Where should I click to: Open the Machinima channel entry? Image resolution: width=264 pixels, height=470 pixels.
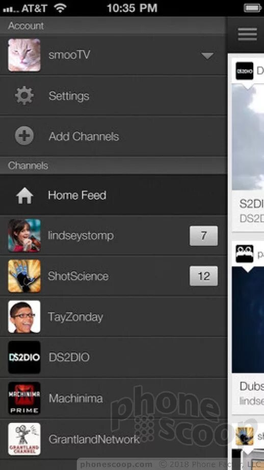click(x=113, y=398)
